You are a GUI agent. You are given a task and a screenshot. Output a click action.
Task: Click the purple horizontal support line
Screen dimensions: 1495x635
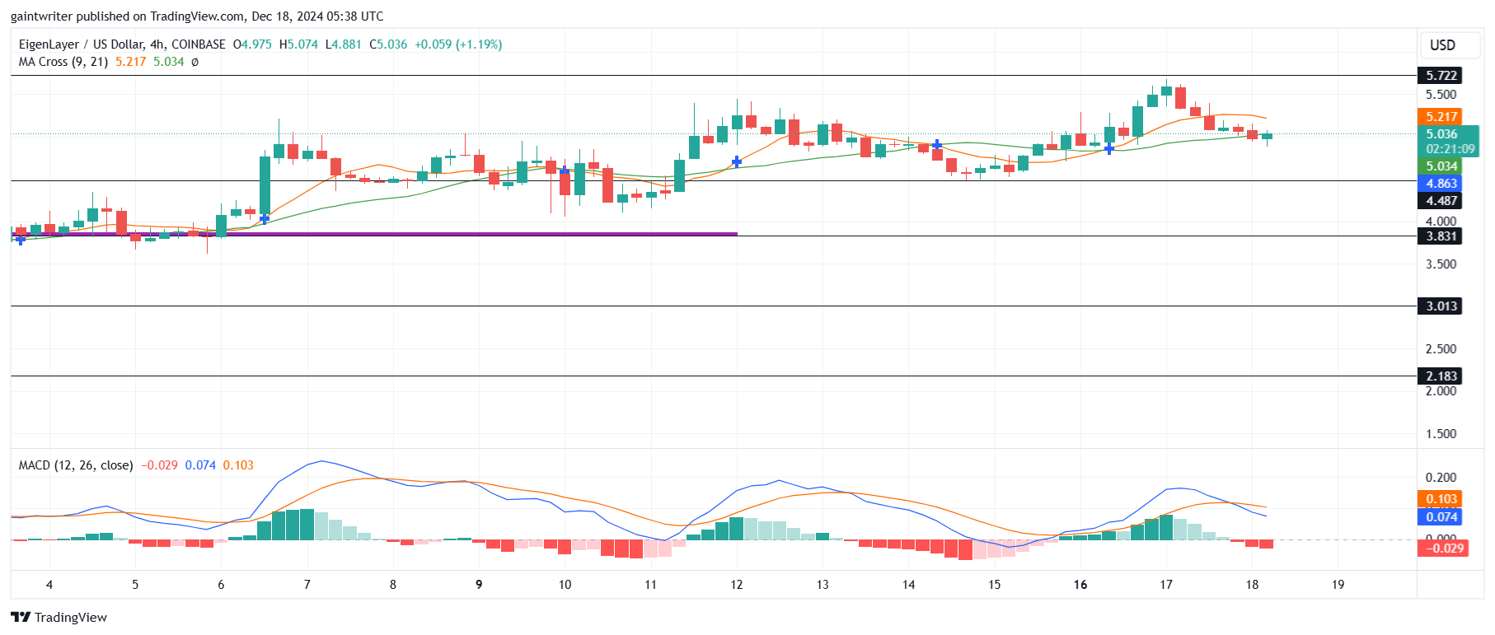pyautogui.click(x=374, y=234)
